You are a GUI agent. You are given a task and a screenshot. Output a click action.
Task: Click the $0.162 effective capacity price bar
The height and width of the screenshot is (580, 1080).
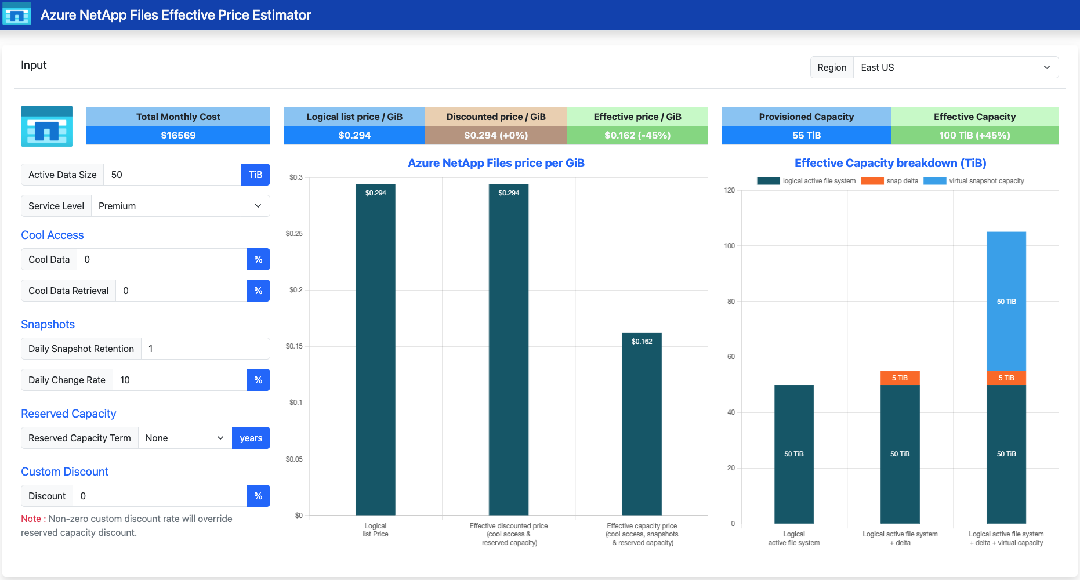pos(642,424)
